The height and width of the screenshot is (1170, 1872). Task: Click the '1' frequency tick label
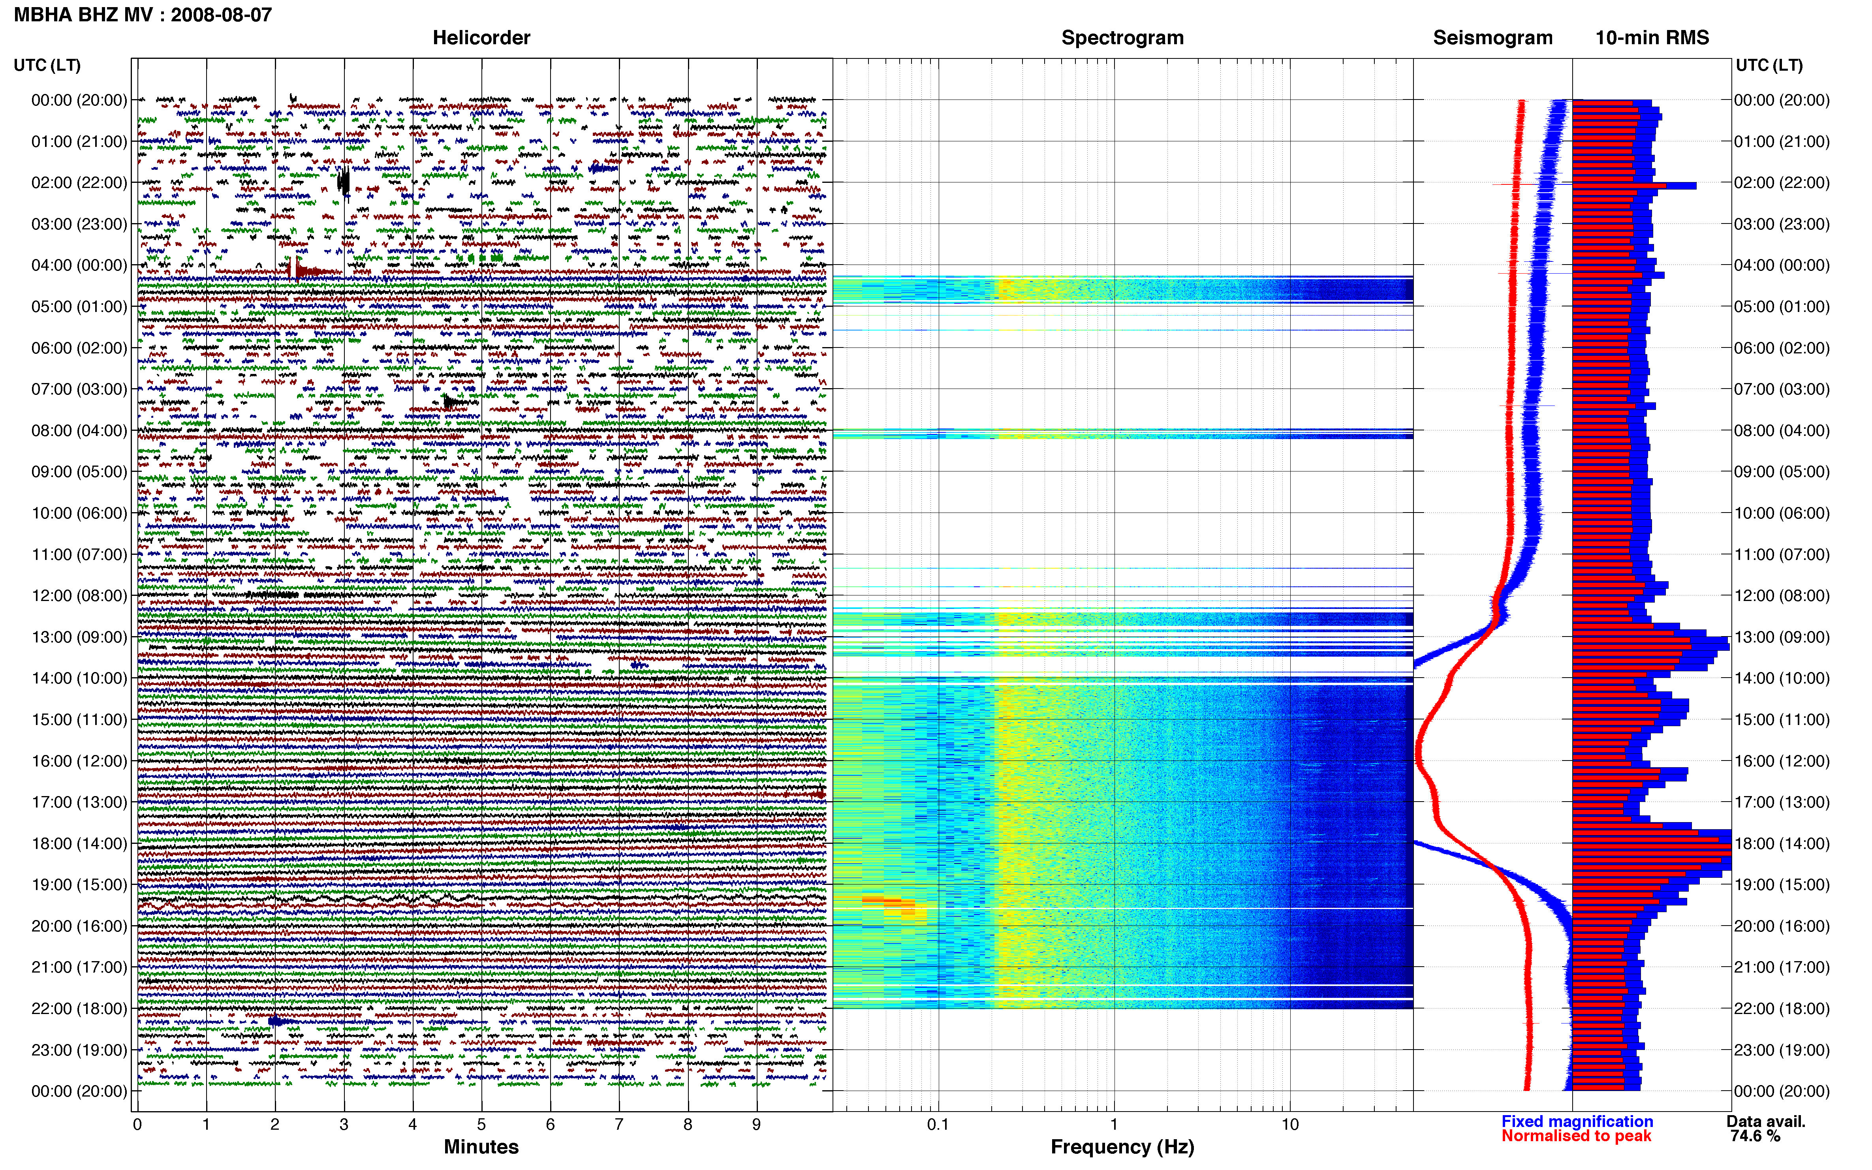[1114, 1124]
